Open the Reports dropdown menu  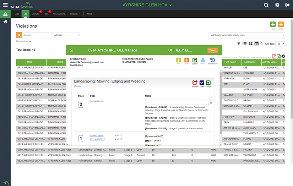75,14
